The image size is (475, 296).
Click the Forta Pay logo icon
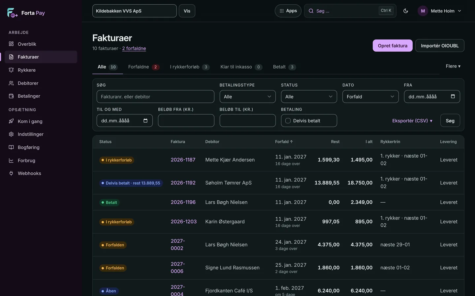[12, 13]
